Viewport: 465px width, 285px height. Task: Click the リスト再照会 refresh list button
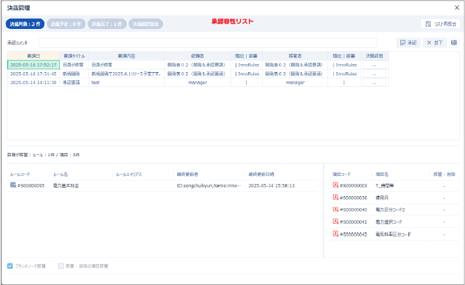(x=440, y=24)
